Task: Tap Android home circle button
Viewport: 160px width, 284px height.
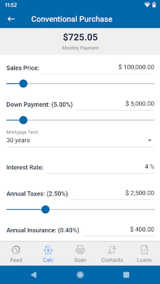Action: click(x=80, y=275)
